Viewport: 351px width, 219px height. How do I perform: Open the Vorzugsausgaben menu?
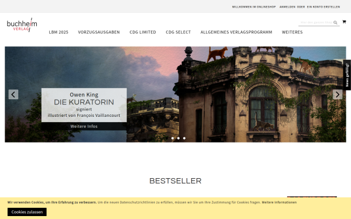click(x=99, y=32)
